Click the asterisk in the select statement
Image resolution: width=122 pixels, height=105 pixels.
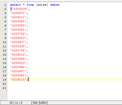(24, 4)
